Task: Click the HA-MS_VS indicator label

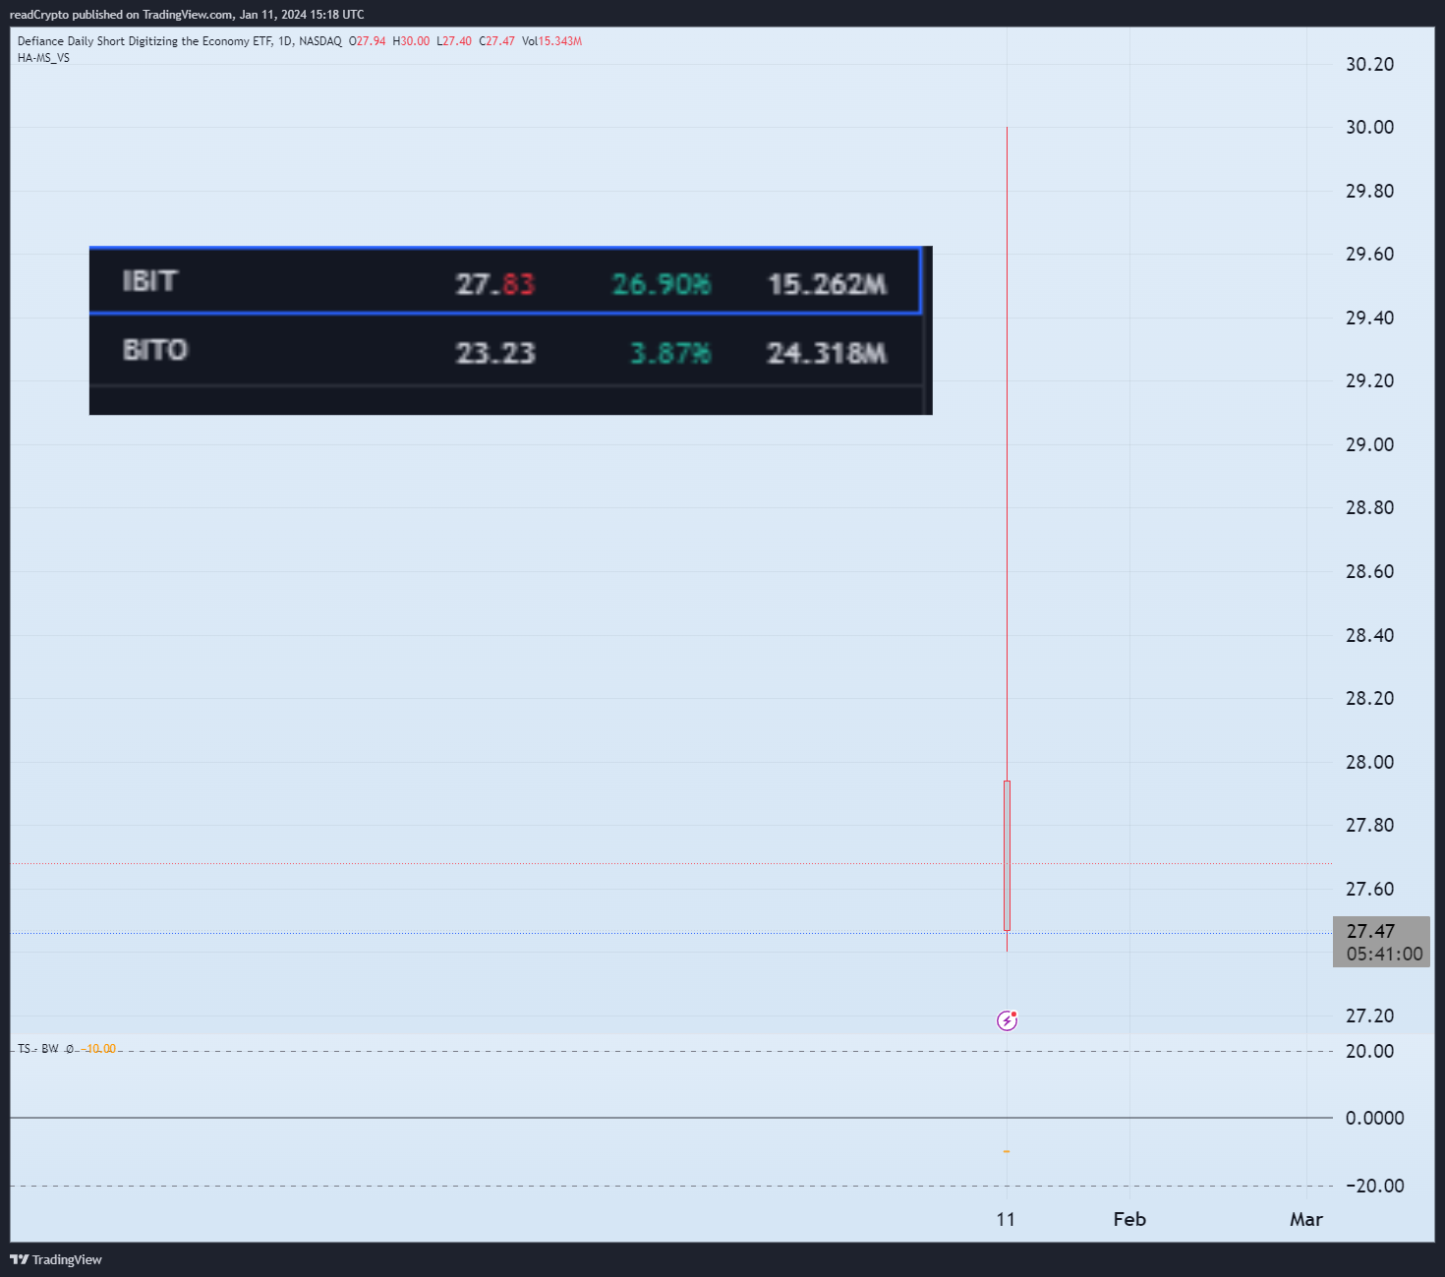Action: tap(43, 58)
